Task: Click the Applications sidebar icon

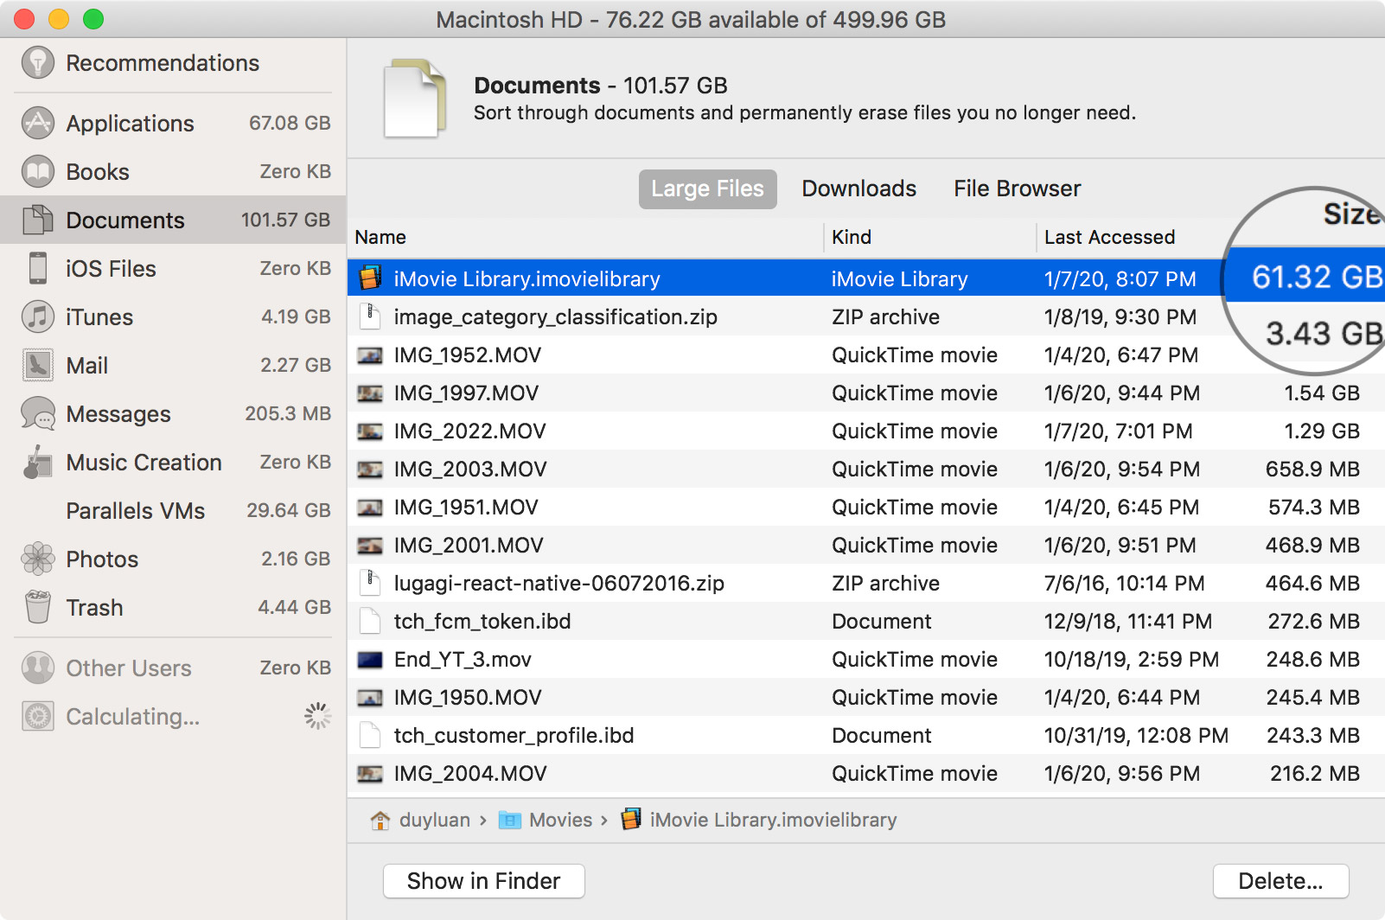Action: click(x=38, y=123)
